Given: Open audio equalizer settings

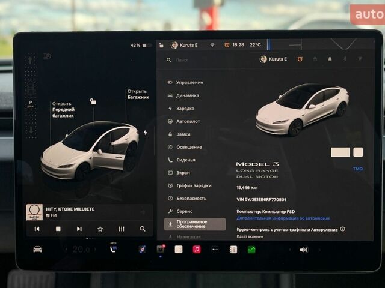Looking at the screenshot, I should coord(122,229).
